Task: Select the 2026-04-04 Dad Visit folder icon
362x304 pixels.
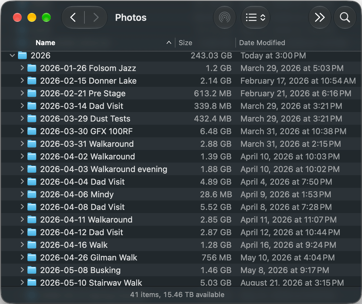Action: (32, 182)
